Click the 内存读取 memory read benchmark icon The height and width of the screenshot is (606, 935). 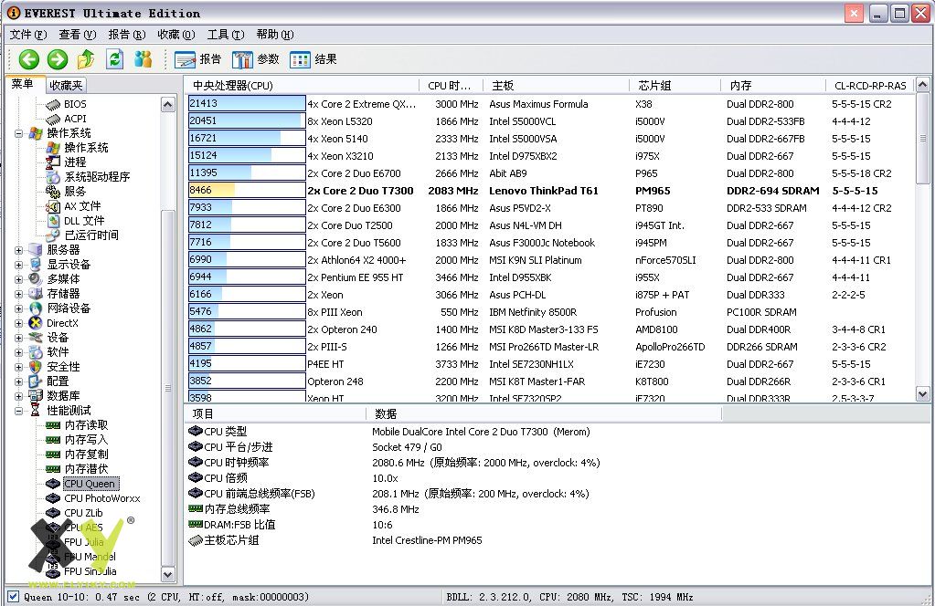click(x=54, y=425)
